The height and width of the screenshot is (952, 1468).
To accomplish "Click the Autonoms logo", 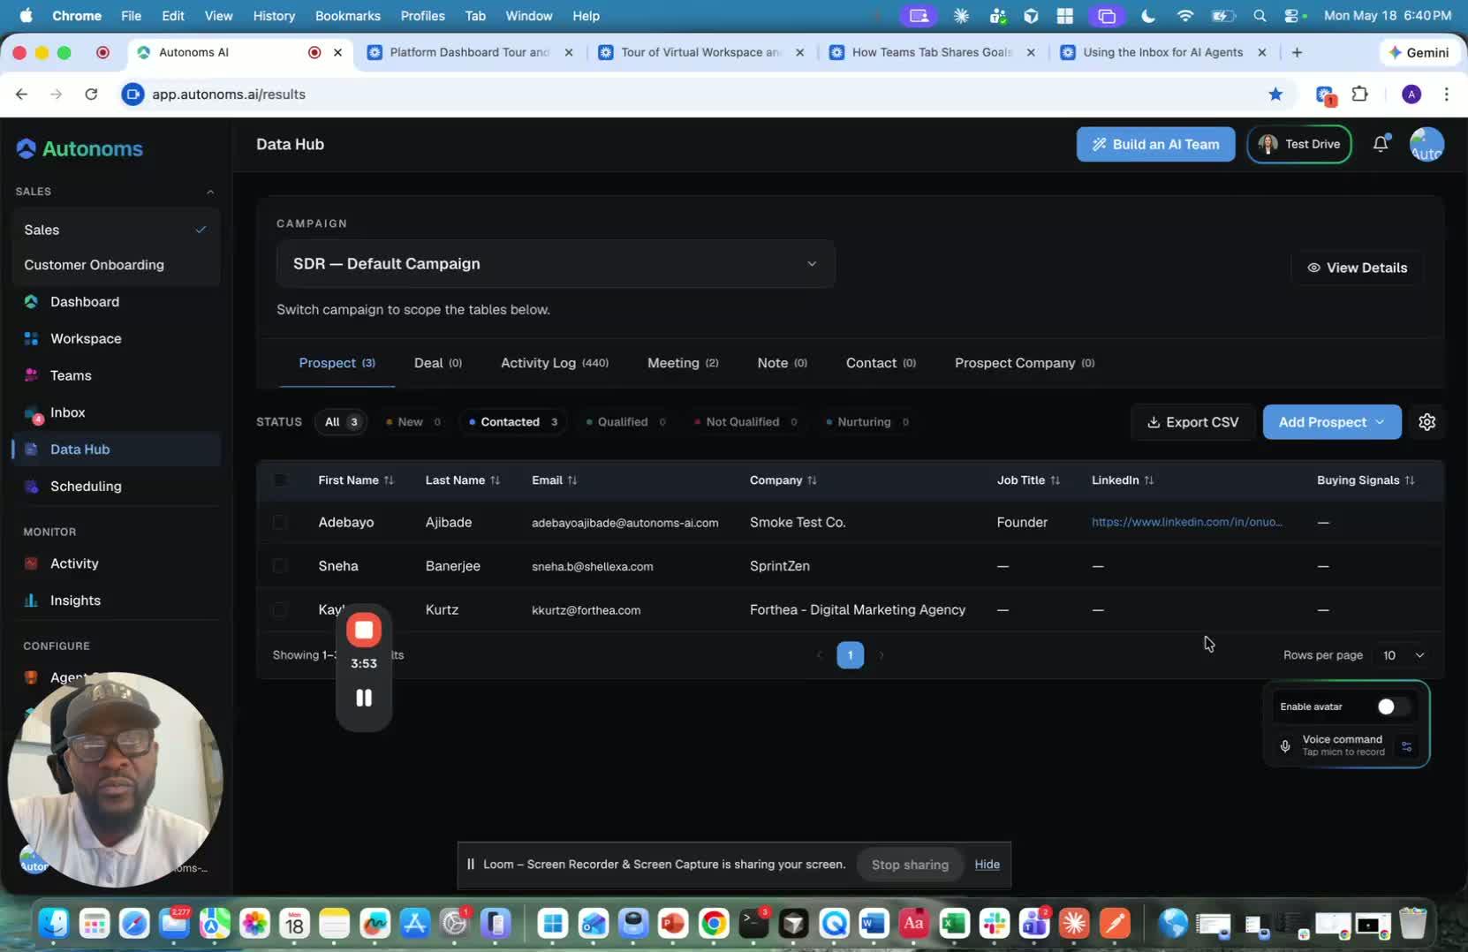I will 79,148.
